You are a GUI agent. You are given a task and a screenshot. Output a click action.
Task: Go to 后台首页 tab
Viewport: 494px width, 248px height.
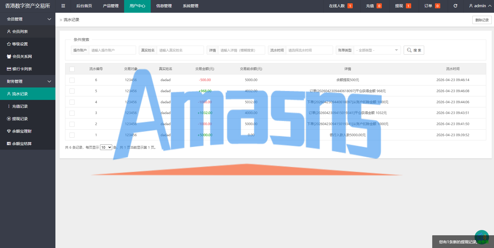click(x=84, y=6)
